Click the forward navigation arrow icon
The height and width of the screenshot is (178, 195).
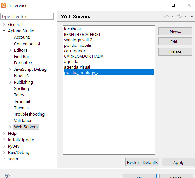pos(179,16)
